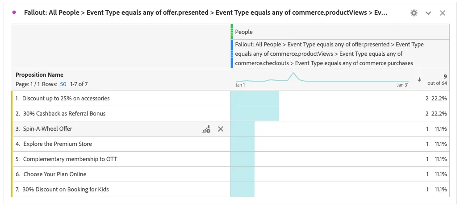Click the Fallout segment description in column header

click(x=329, y=54)
